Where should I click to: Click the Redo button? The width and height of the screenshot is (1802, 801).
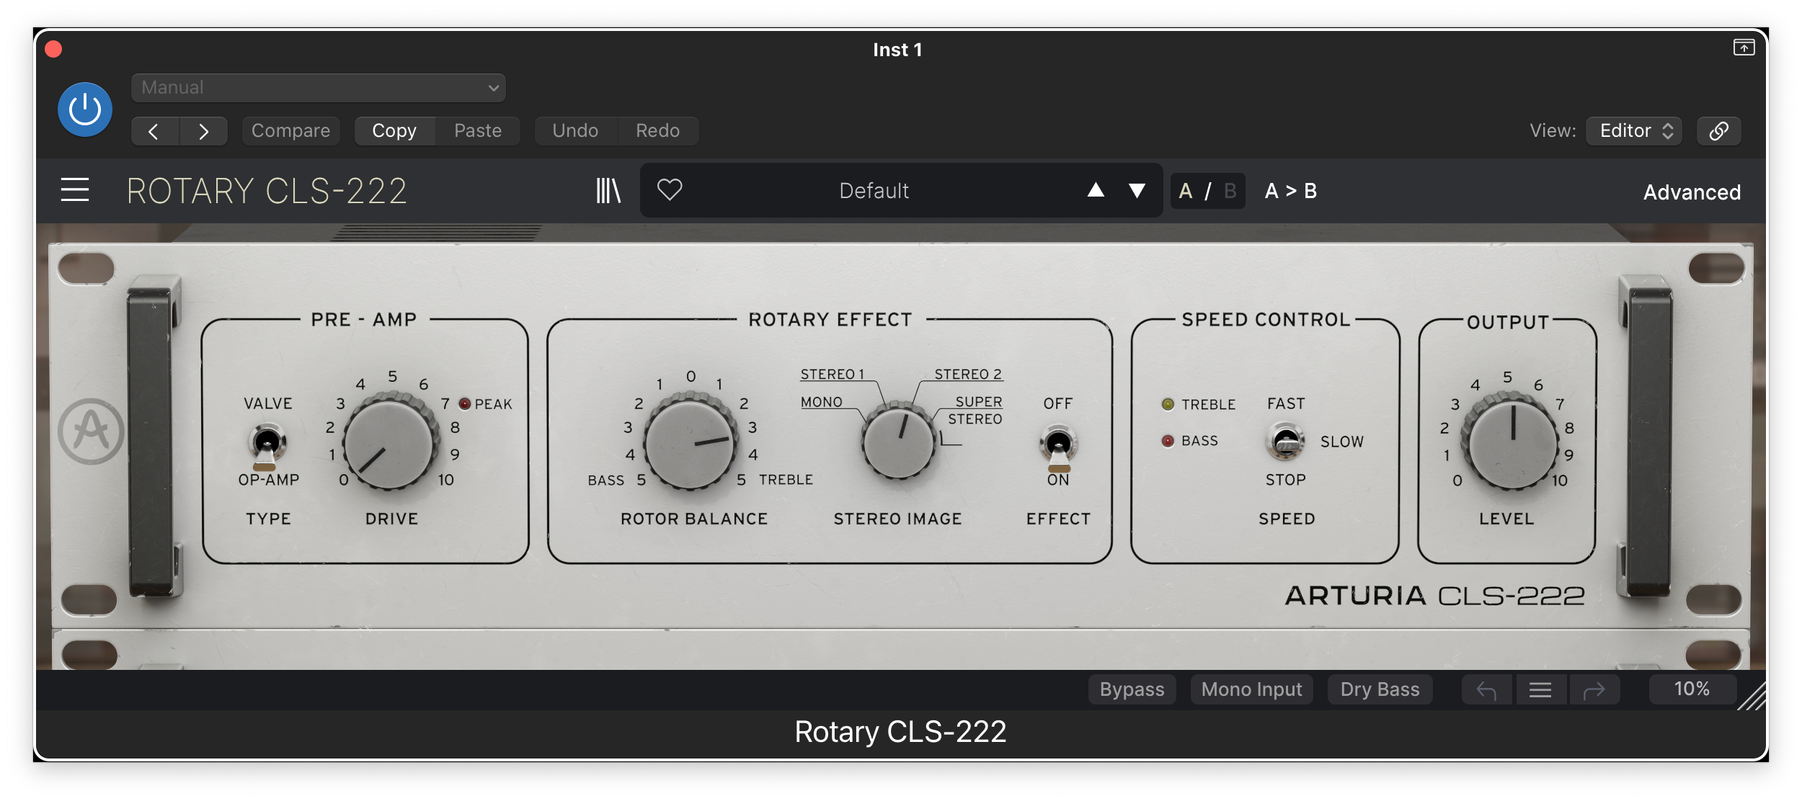tap(657, 131)
